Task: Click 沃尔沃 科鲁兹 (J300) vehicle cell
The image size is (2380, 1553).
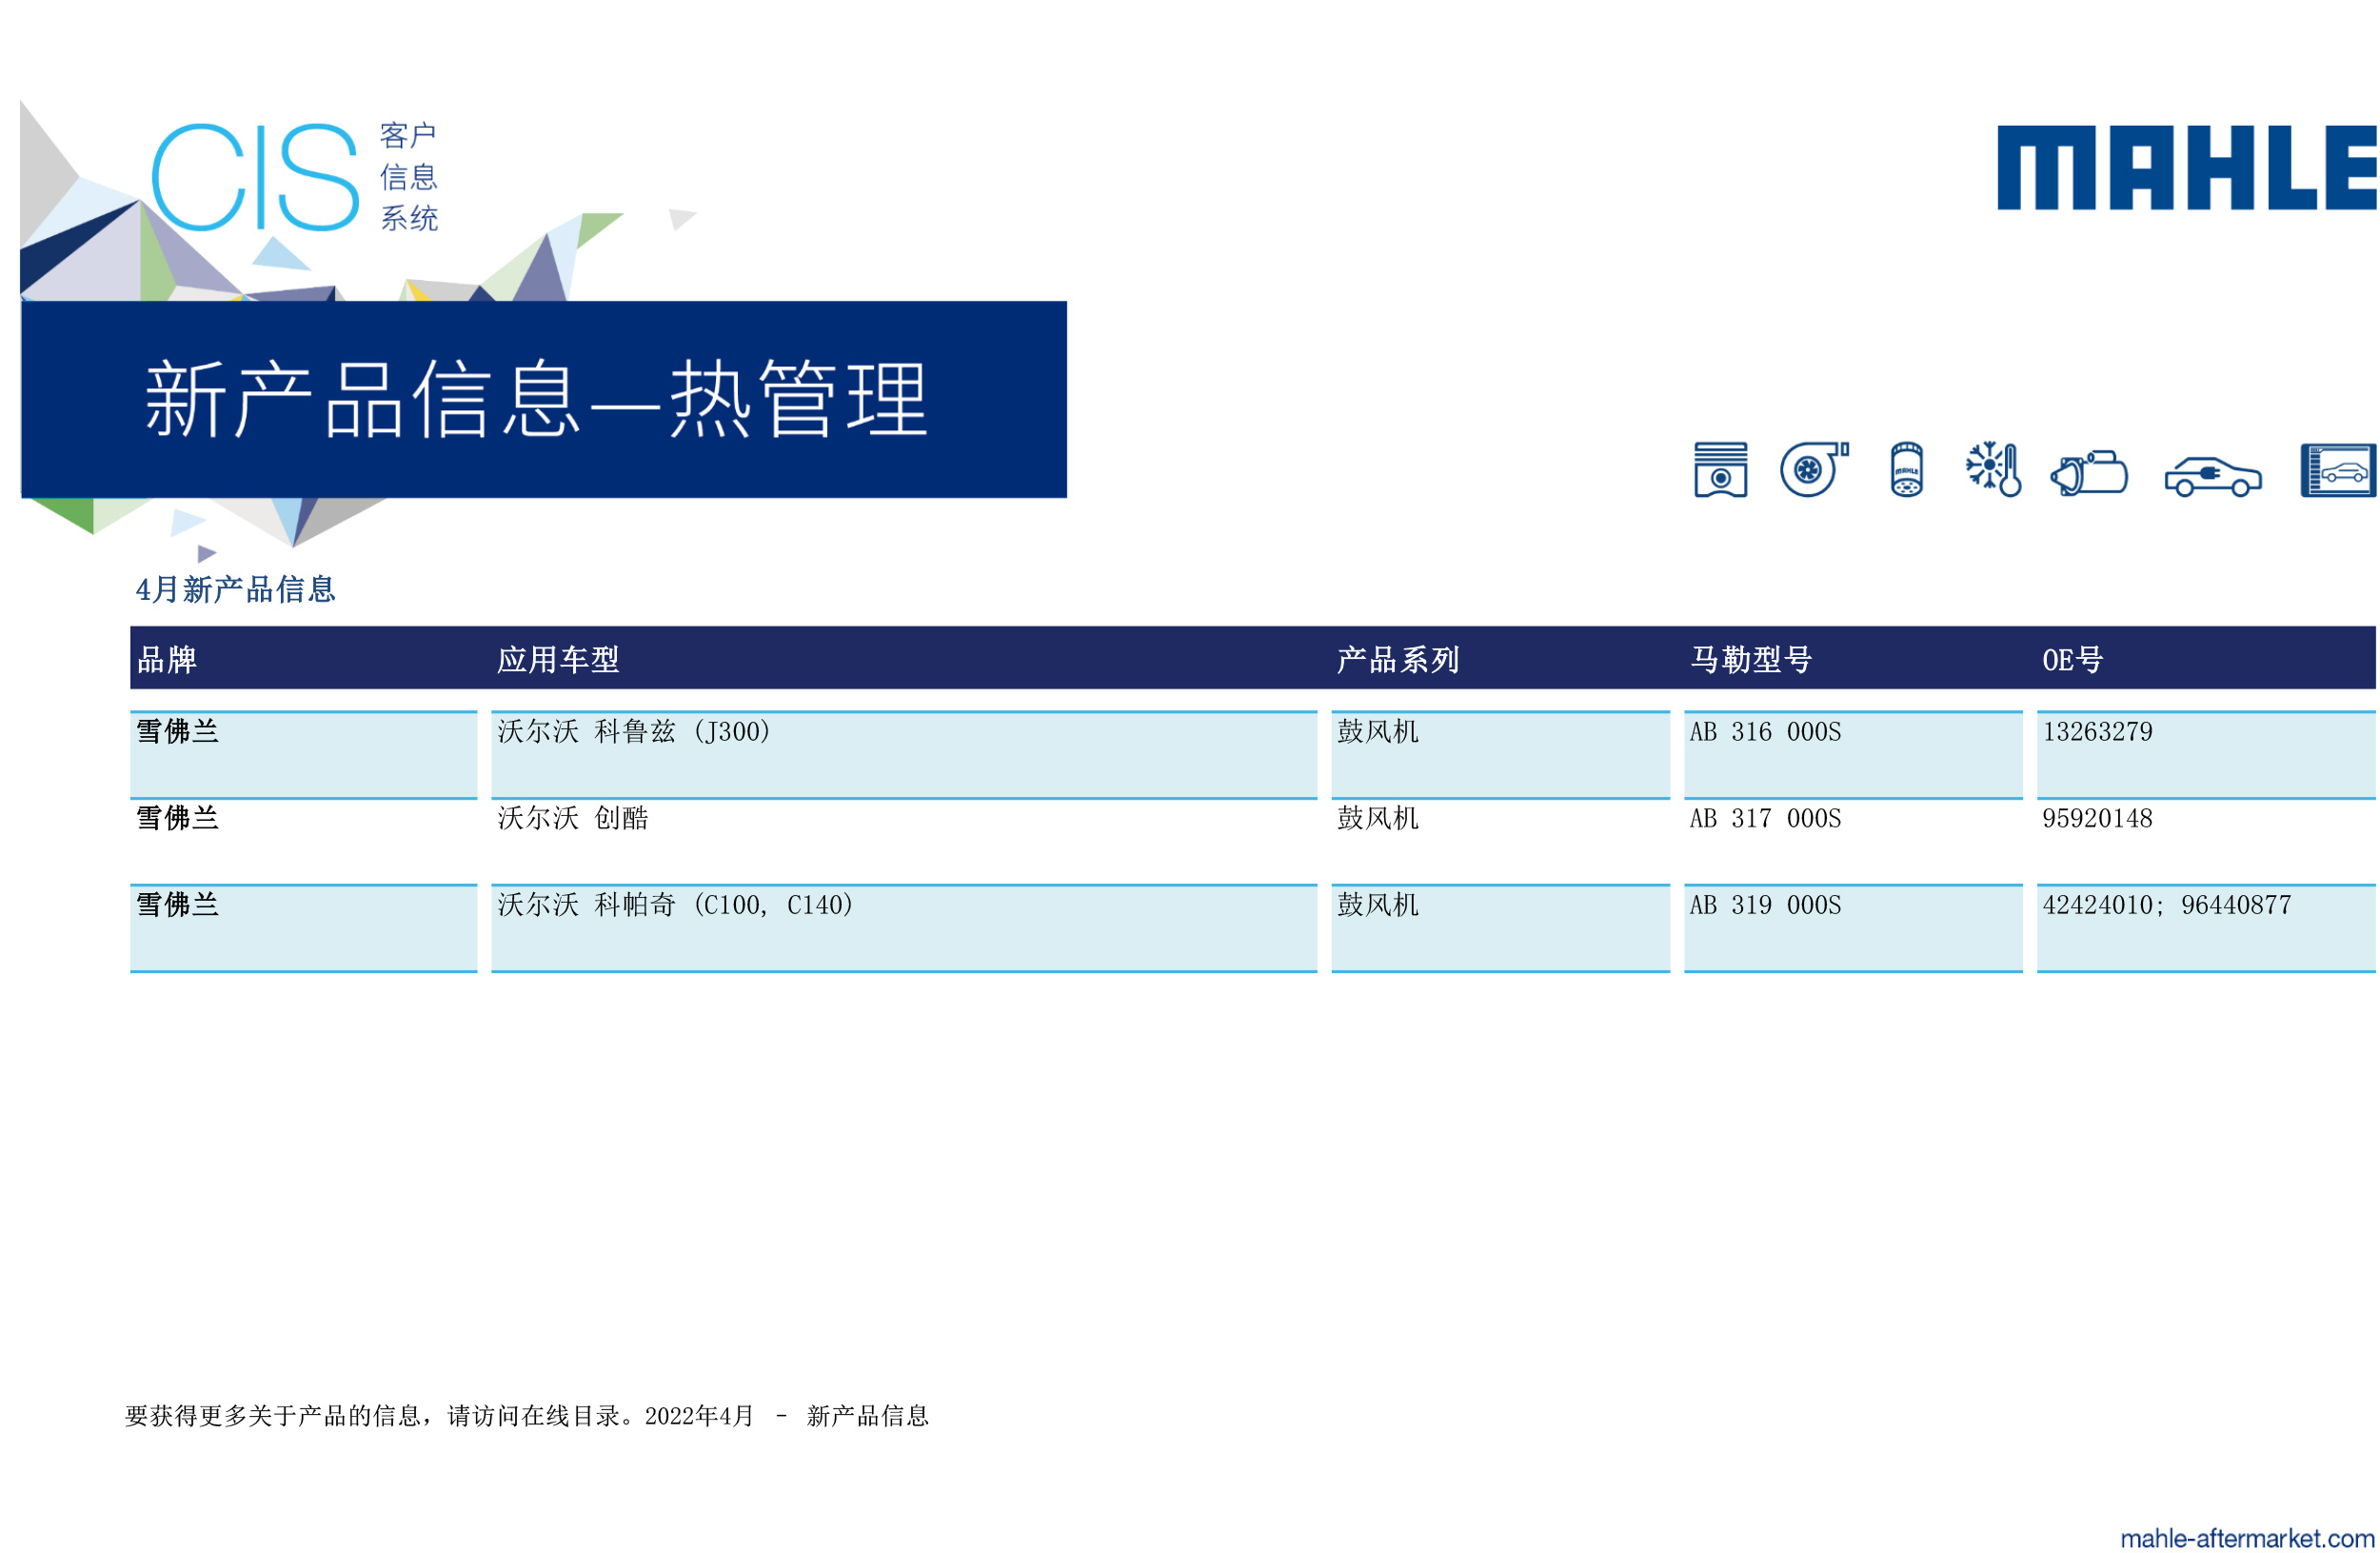Action: [x=904, y=755]
